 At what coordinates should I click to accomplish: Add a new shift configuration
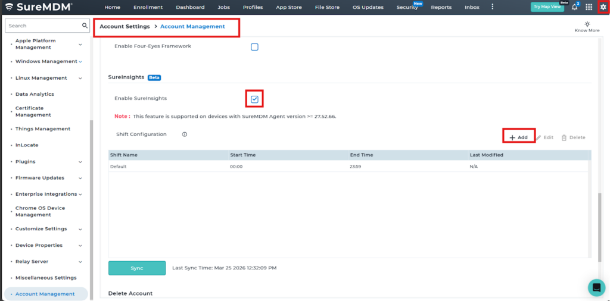[x=518, y=137]
